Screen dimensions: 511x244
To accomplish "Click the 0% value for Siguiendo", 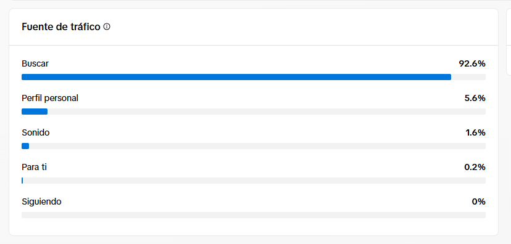I will tap(479, 201).
